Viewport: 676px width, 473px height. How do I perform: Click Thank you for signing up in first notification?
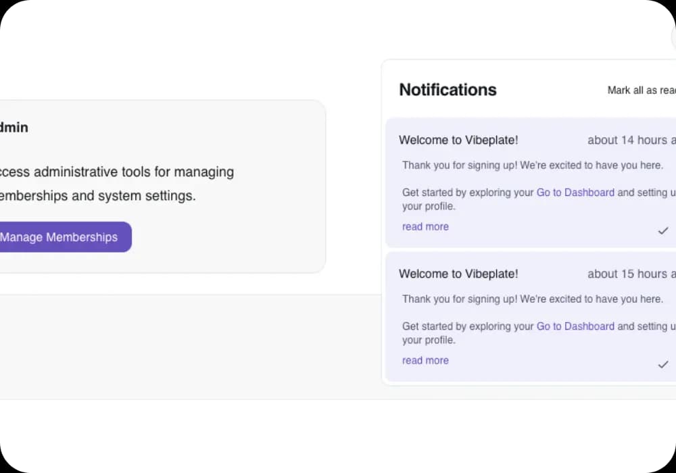click(x=533, y=166)
